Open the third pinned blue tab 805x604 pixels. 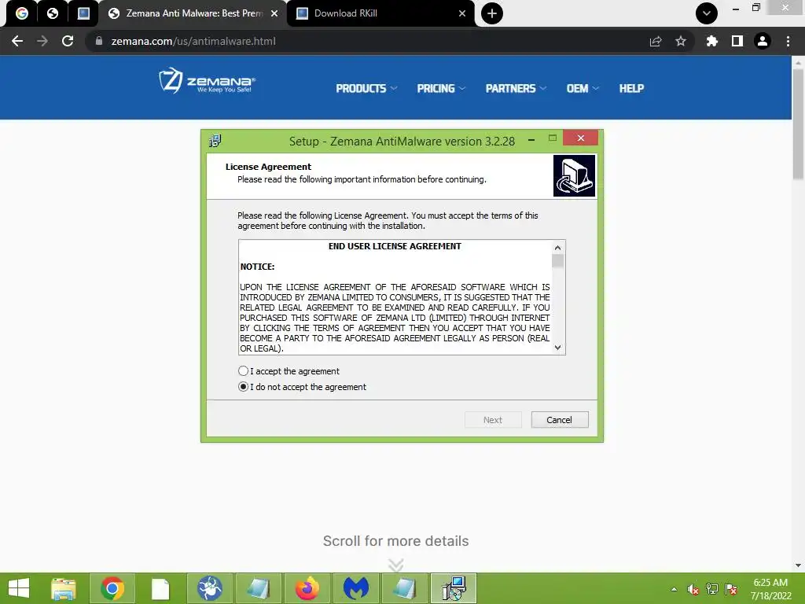[83, 13]
